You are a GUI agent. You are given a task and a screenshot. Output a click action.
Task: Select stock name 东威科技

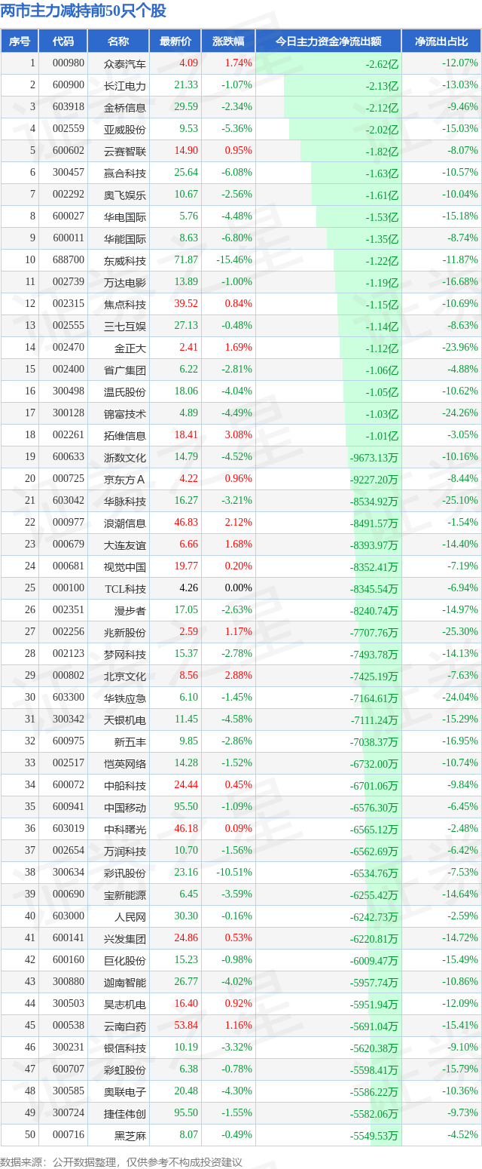point(124,260)
